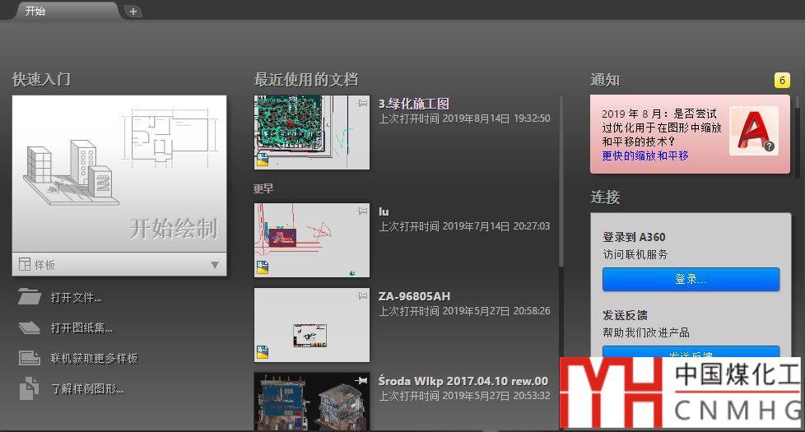Open ZA-96805AH drawing thumbnail
The height and width of the screenshot is (432, 805).
point(312,325)
